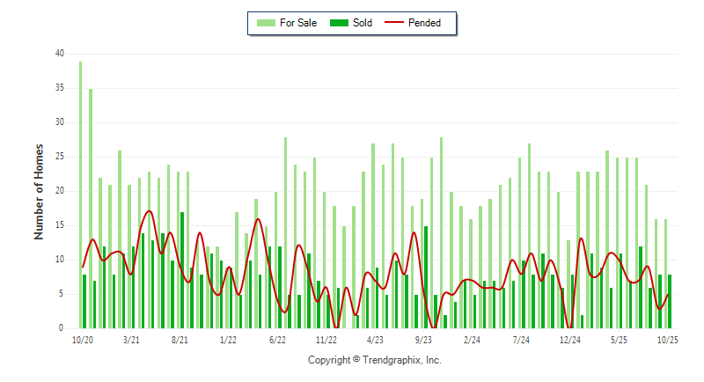704x382 pixels.
Task: Click the 1/22 x-axis date label
Action: 228,340
